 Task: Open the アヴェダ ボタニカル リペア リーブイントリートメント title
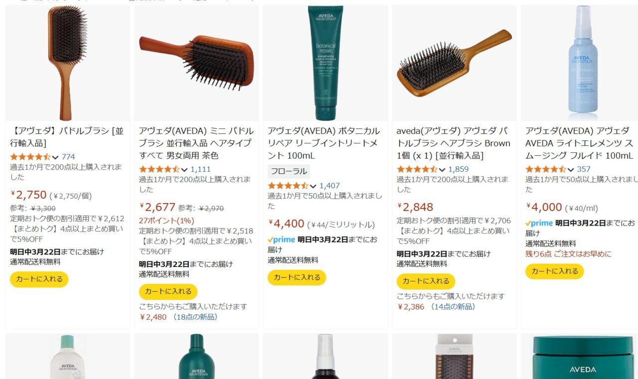323,143
